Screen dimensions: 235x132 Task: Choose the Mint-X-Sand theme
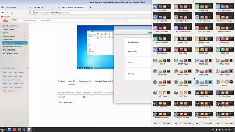click(x=183, y=83)
